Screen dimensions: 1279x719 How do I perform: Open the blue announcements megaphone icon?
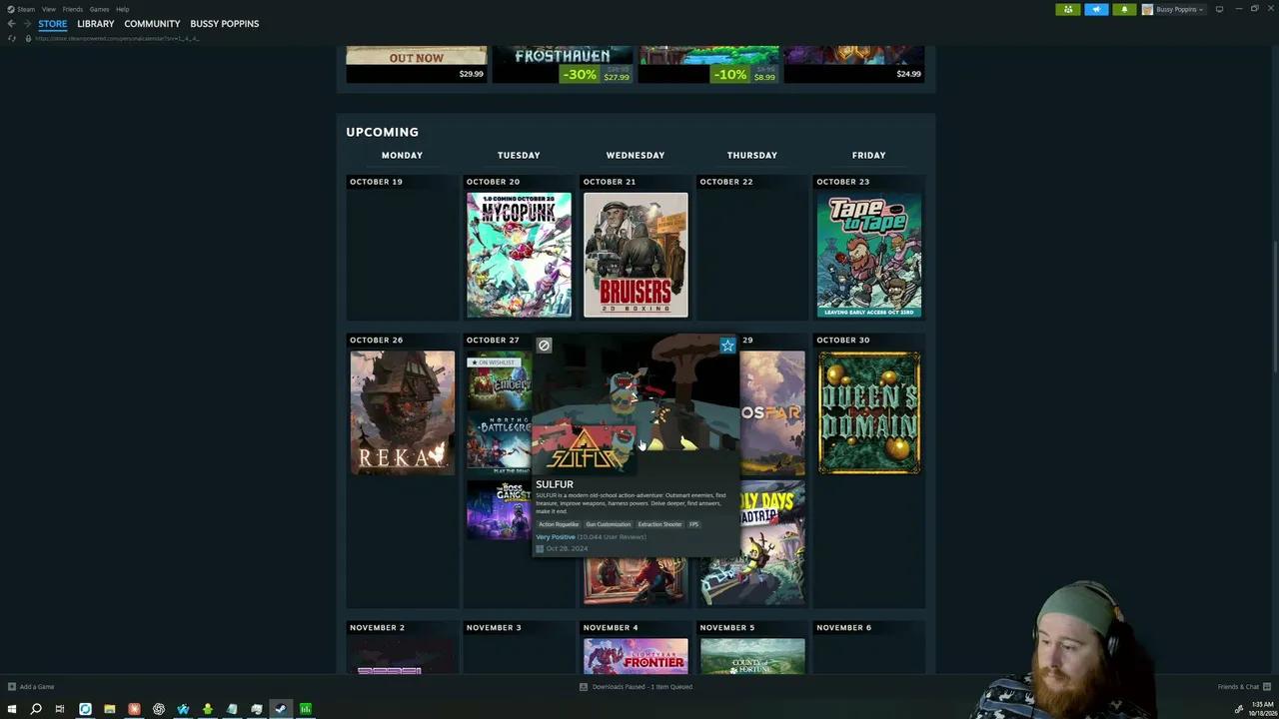tap(1096, 9)
